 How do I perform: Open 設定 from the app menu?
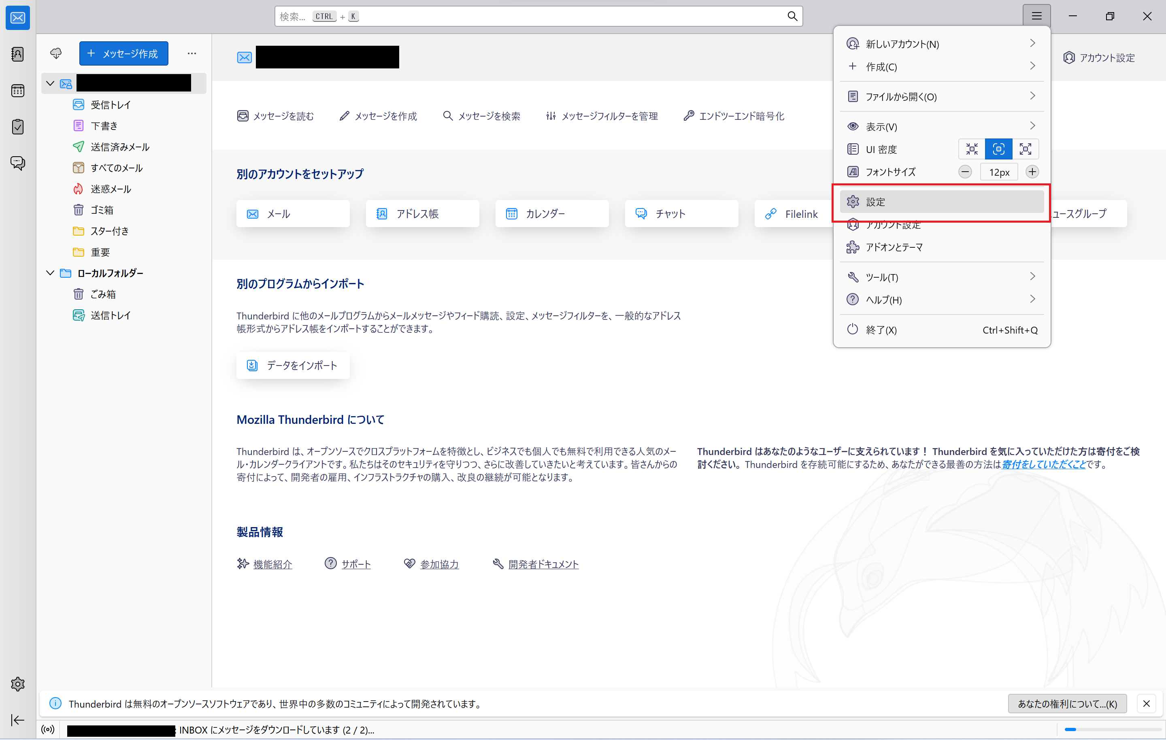(x=941, y=202)
